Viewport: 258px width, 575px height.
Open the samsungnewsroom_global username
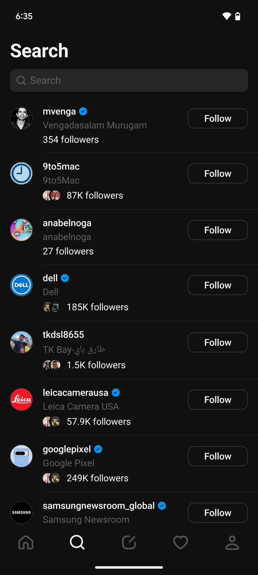(x=99, y=506)
